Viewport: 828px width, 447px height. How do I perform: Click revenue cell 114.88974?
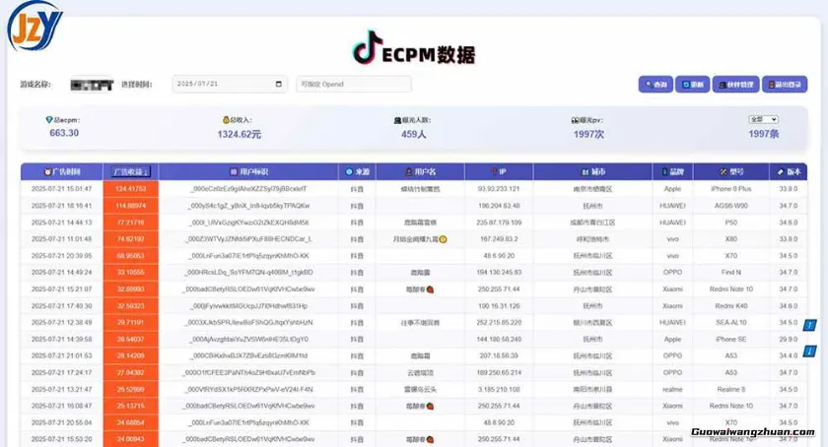point(130,206)
